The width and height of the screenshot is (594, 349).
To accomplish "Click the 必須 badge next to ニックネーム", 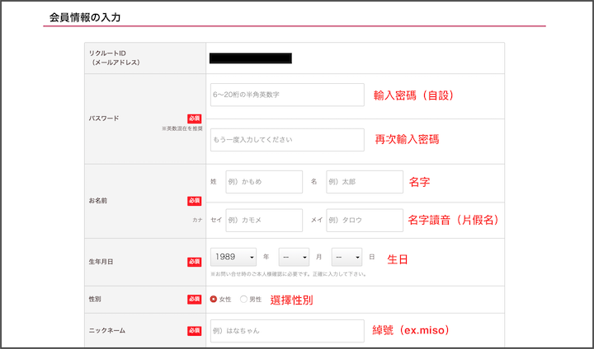I will [x=194, y=331].
